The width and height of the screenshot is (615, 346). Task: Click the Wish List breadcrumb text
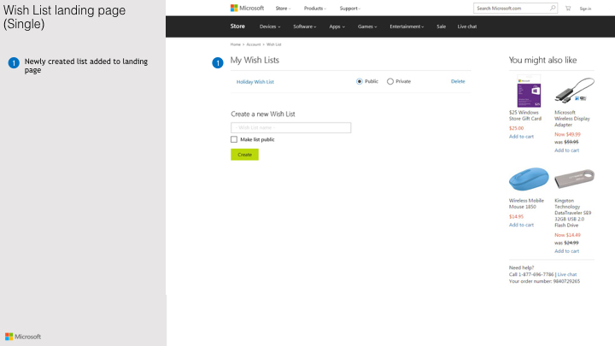(274, 44)
